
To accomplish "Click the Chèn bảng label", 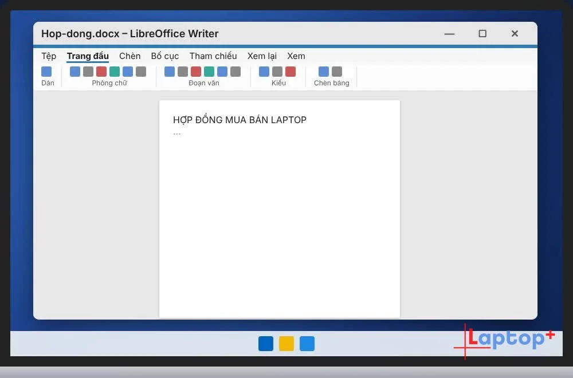I will [x=331, y=83].
